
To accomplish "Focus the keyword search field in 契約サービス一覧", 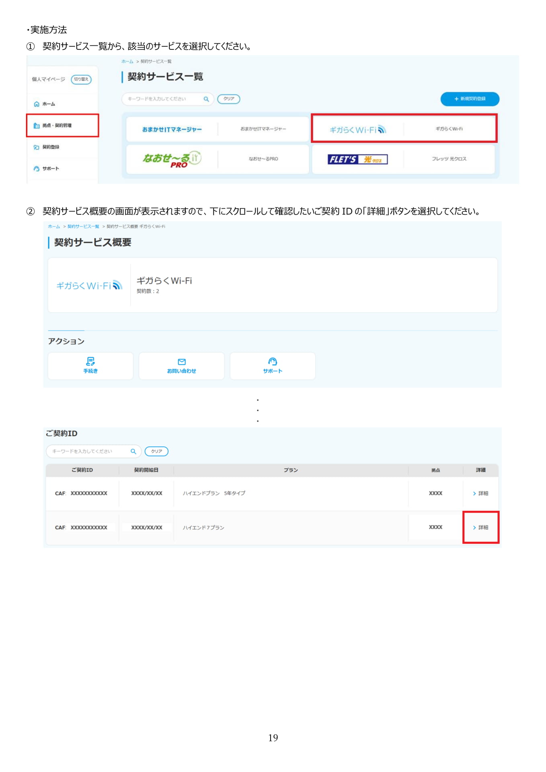I will 167,99.
